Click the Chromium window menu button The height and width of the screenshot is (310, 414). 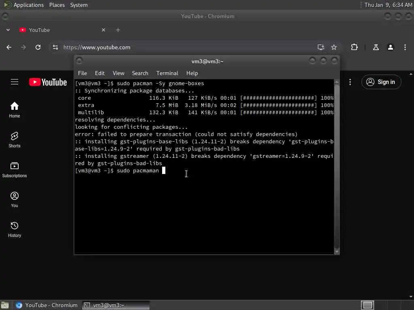tap(5, 16)
